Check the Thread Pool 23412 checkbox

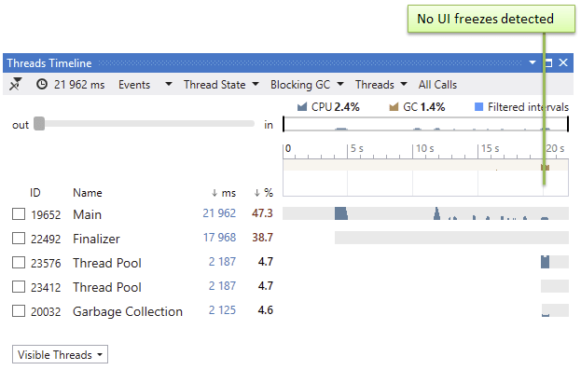(x=19, y=286)
